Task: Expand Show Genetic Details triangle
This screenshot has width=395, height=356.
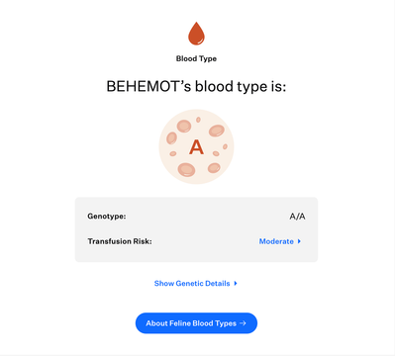Action: [236, 283]
